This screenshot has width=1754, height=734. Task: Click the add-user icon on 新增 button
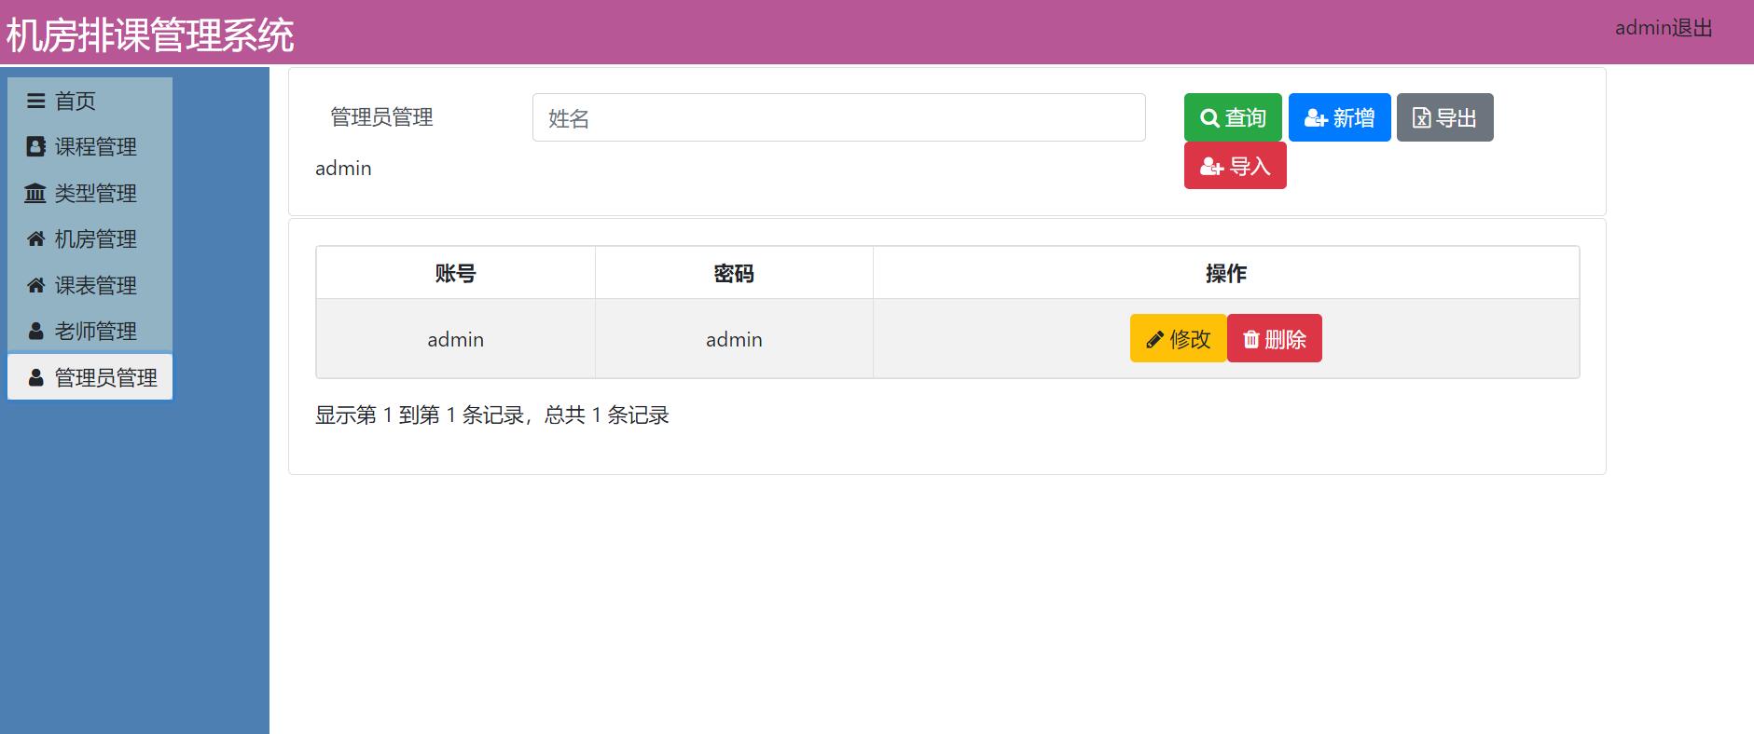[1316, 118]
